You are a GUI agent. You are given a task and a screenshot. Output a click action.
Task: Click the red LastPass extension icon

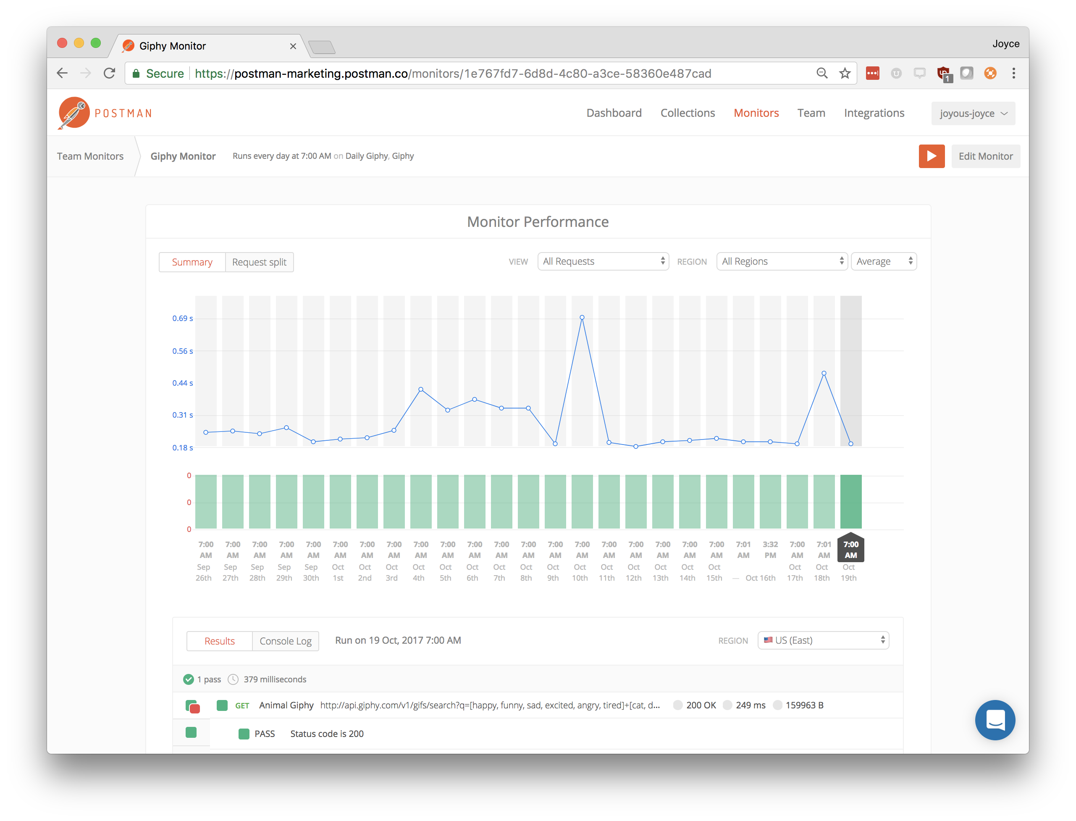pos(872,73)
